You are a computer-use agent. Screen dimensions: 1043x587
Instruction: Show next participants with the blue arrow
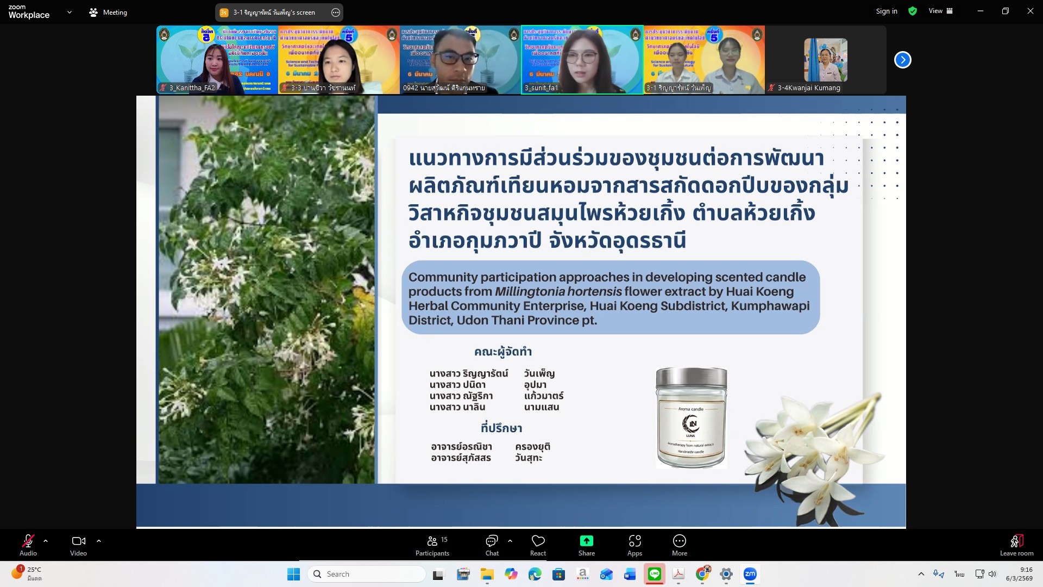[x=902, y=60]
